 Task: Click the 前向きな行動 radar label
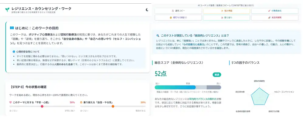(274, 111)
